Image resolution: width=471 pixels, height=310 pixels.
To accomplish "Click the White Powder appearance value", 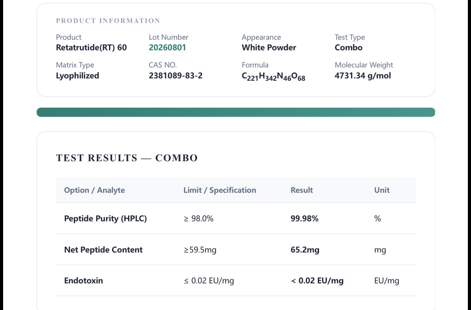I will click(269, 48).
